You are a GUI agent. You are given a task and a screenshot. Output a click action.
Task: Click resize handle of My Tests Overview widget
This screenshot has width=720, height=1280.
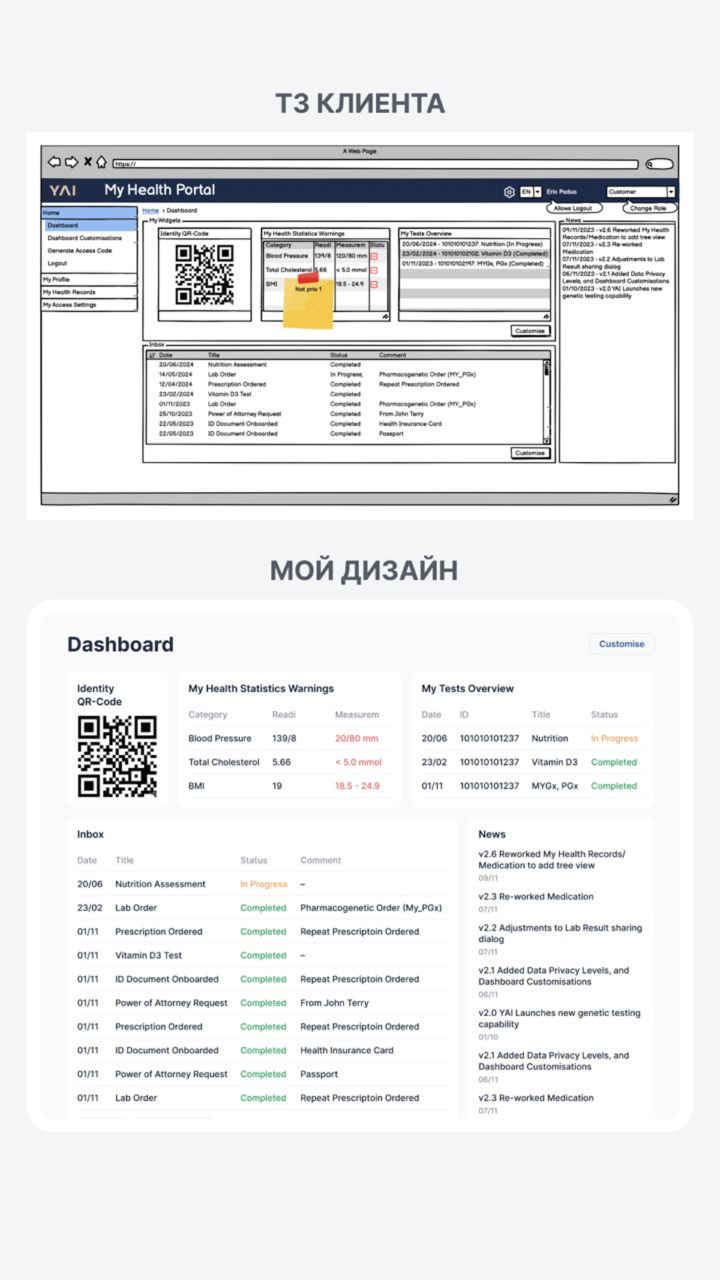[x=545, y=316]
